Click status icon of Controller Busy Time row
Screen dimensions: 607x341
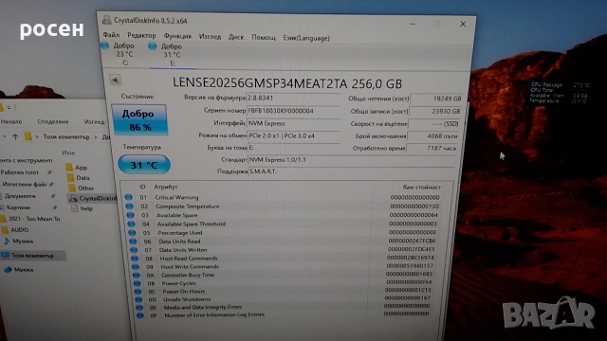pos(136,276)
